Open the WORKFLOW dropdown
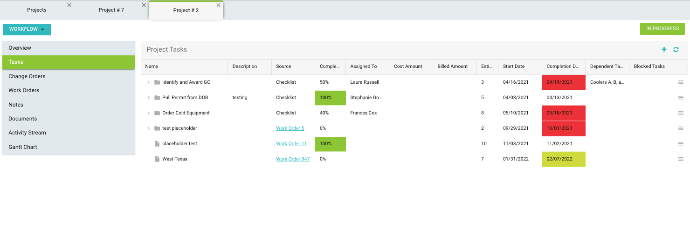This screenshot has height=248, width=690. coord(27,29)
